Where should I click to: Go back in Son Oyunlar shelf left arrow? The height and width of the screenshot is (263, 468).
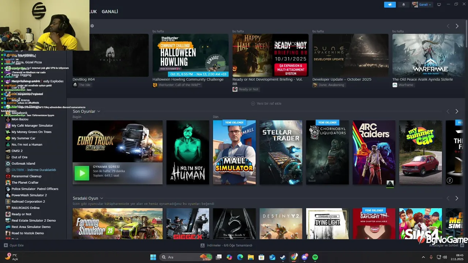pyautogui.click(x=448, y=111)
